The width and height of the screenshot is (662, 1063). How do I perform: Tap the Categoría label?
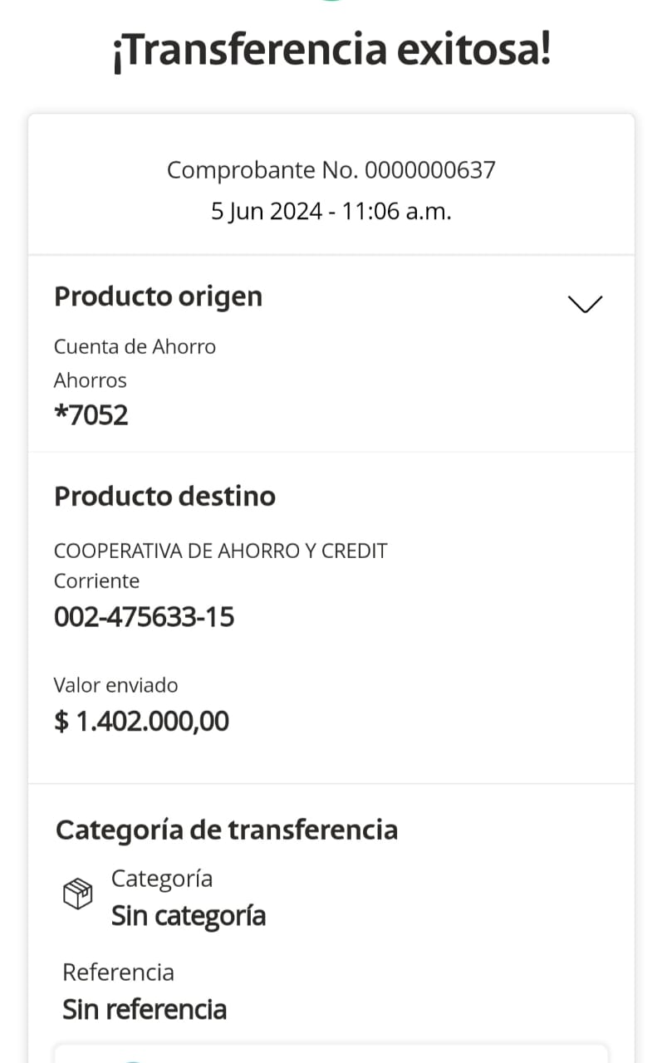[x=162, y=879]
